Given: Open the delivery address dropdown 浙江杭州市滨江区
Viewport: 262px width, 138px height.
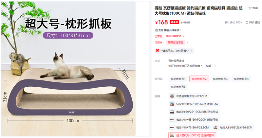Looking at the screenshot, I should pos(185,66).
